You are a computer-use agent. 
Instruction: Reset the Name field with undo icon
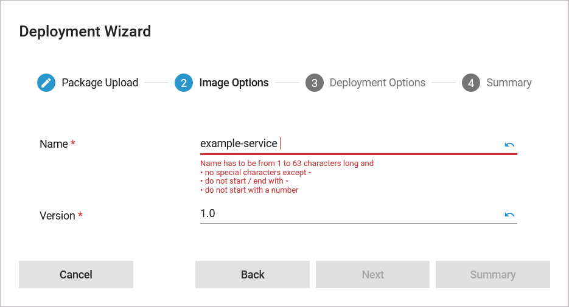click(x=509, y=145)
